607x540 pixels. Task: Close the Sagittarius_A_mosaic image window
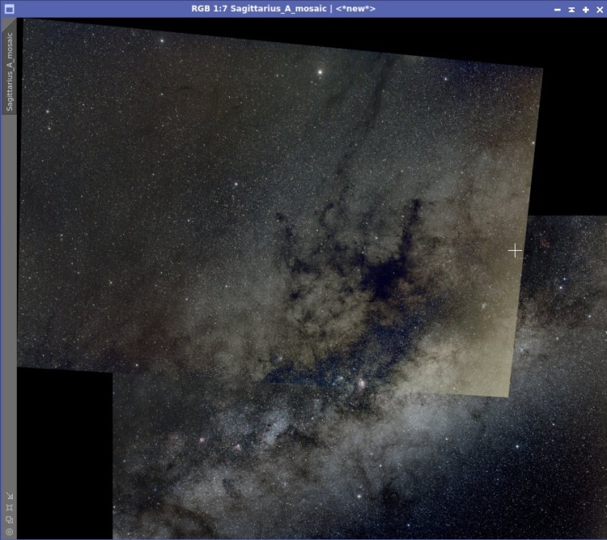(x=600, y=9)
